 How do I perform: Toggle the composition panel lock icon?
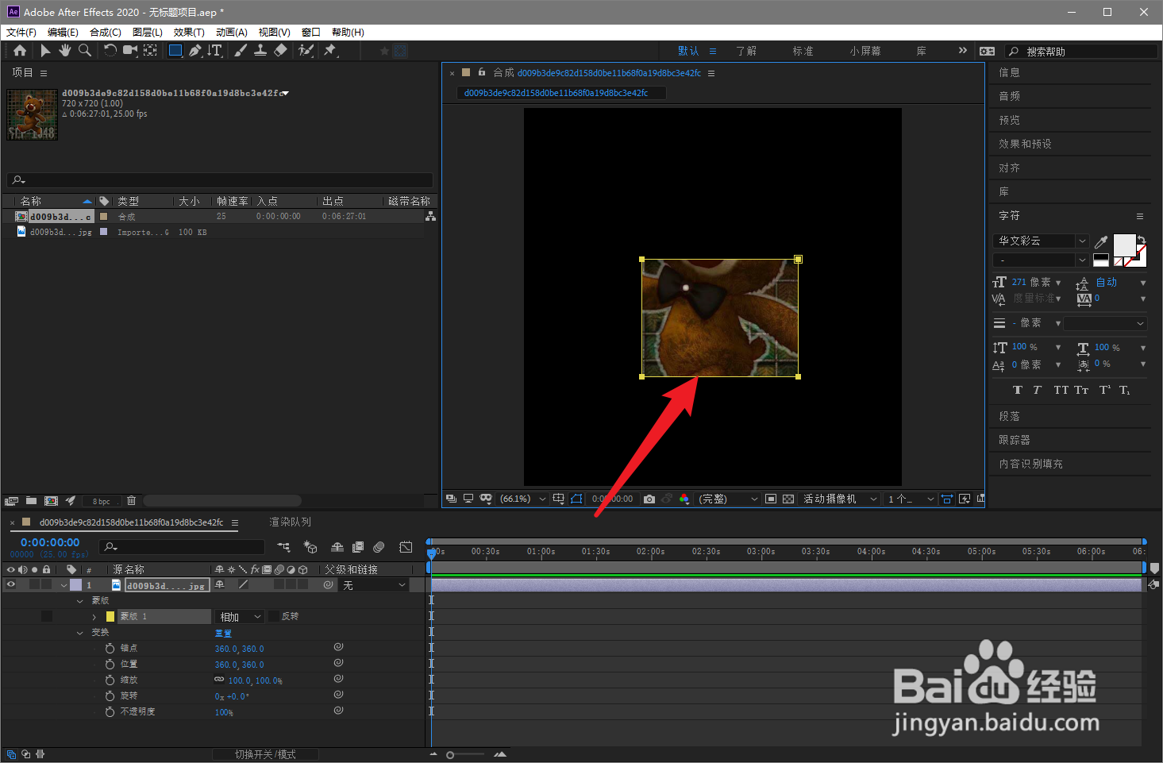pos(482,72)
